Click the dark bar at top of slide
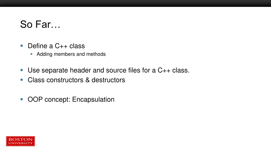The image size is (271, 152). 135,3
